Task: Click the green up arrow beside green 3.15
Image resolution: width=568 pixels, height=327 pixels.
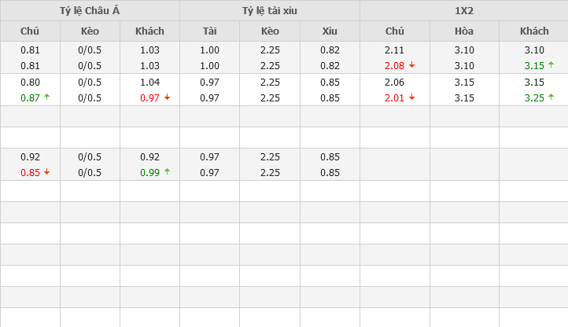Action: pyautogui.click(x=552, y=65)
